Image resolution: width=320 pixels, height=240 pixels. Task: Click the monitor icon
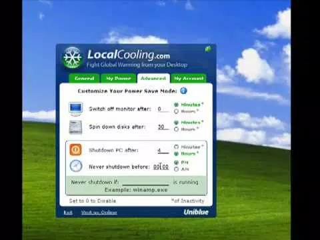pyautogui.click(x=76, y=109)
